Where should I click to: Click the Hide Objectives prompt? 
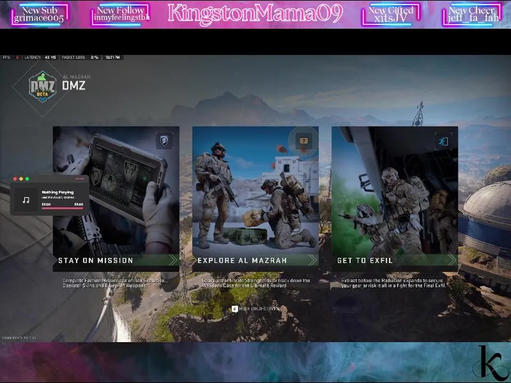coord(256,309)
